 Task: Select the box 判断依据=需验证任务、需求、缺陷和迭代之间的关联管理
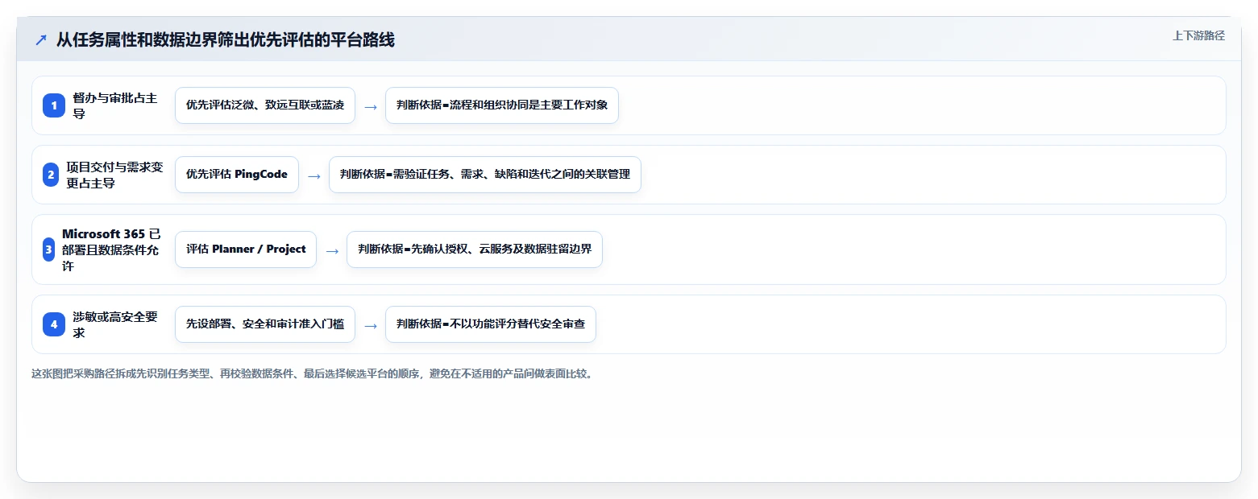(485, 175)
